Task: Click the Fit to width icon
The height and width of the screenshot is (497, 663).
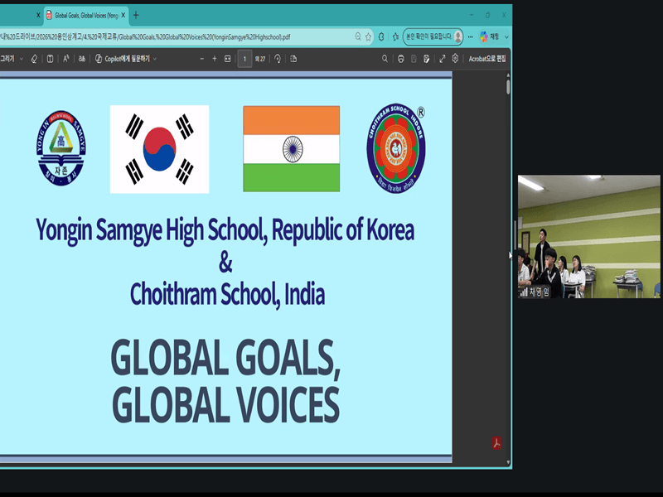Action: tap(227, 59)
